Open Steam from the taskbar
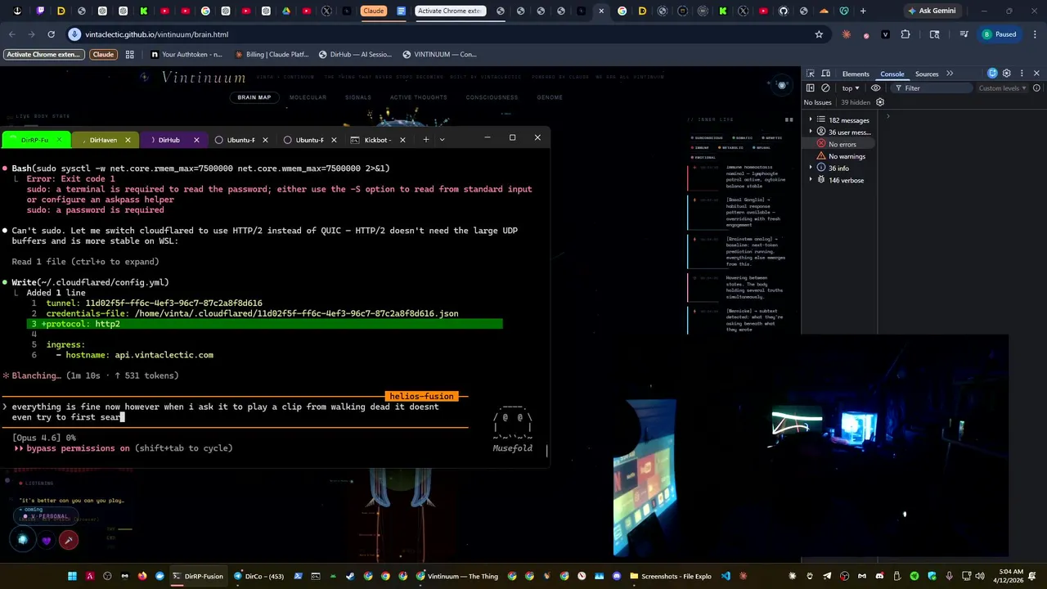The height and width of the screenshot is (589, 1047). (x=350, y=576)
